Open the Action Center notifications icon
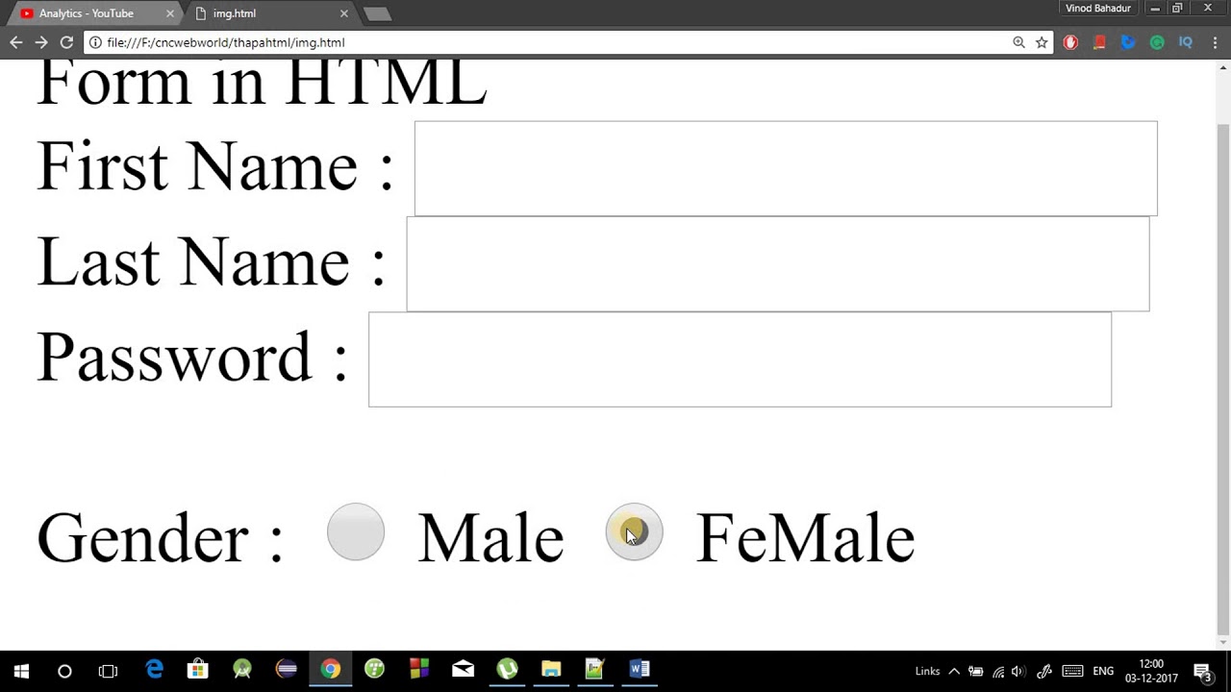This screenshot has height=692, width=1231. coord(1202,671)
